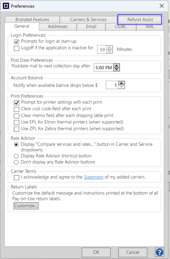This screenshot has height=259, width=170.
Task: Open the Carriers & Services tab
Action: 88,20
